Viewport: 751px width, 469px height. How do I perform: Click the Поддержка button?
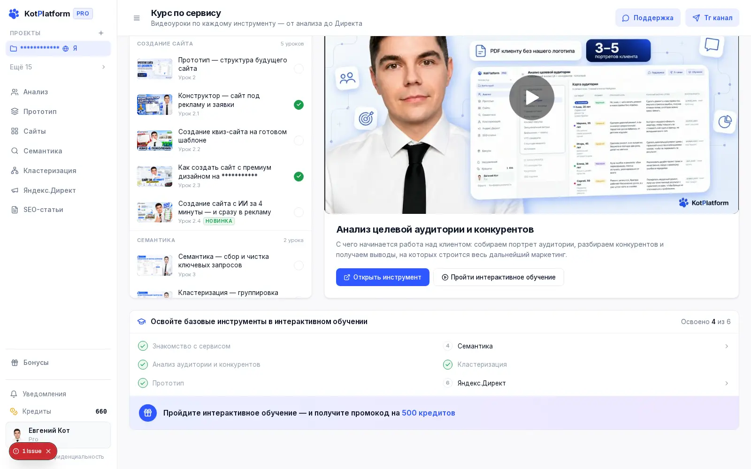pyautogui.click(x=648, y=18)
